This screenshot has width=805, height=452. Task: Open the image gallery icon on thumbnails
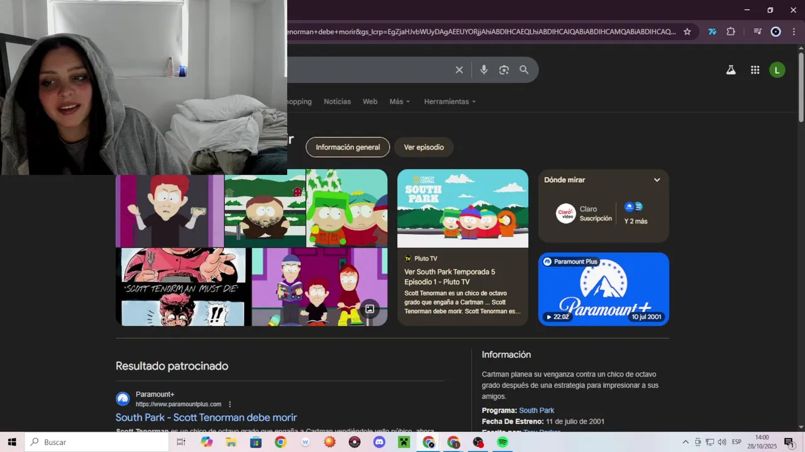tap(370, 309)
